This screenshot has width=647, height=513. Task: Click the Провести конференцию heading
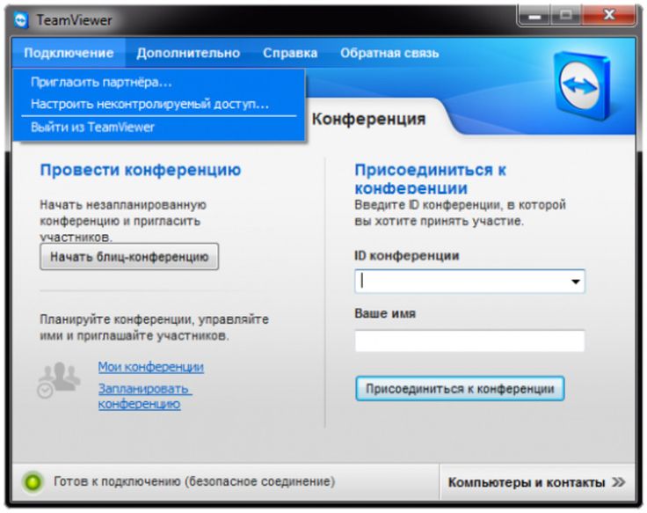click(141, 170)
